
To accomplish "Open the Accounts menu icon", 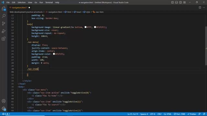I will click(4, 101).
